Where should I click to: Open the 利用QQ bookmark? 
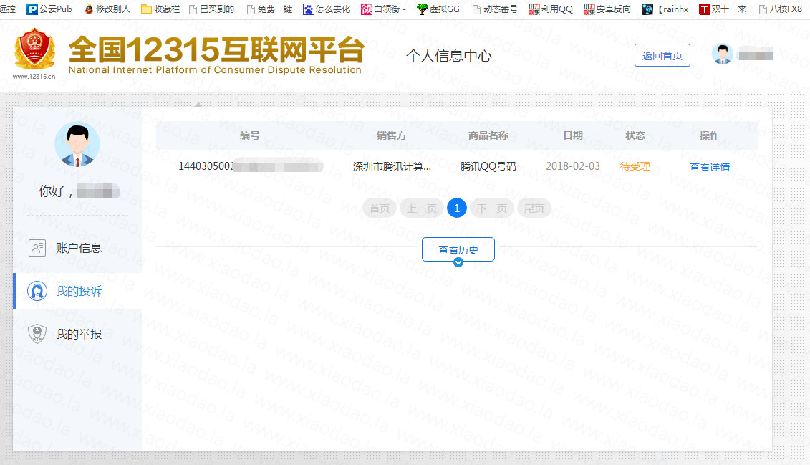551,9
